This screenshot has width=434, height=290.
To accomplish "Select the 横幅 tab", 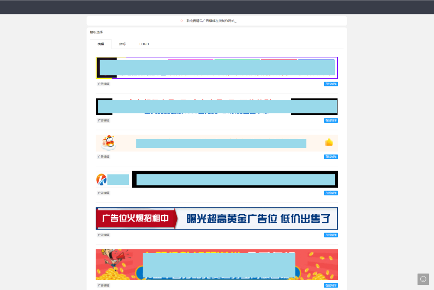I will coord(101,44).
